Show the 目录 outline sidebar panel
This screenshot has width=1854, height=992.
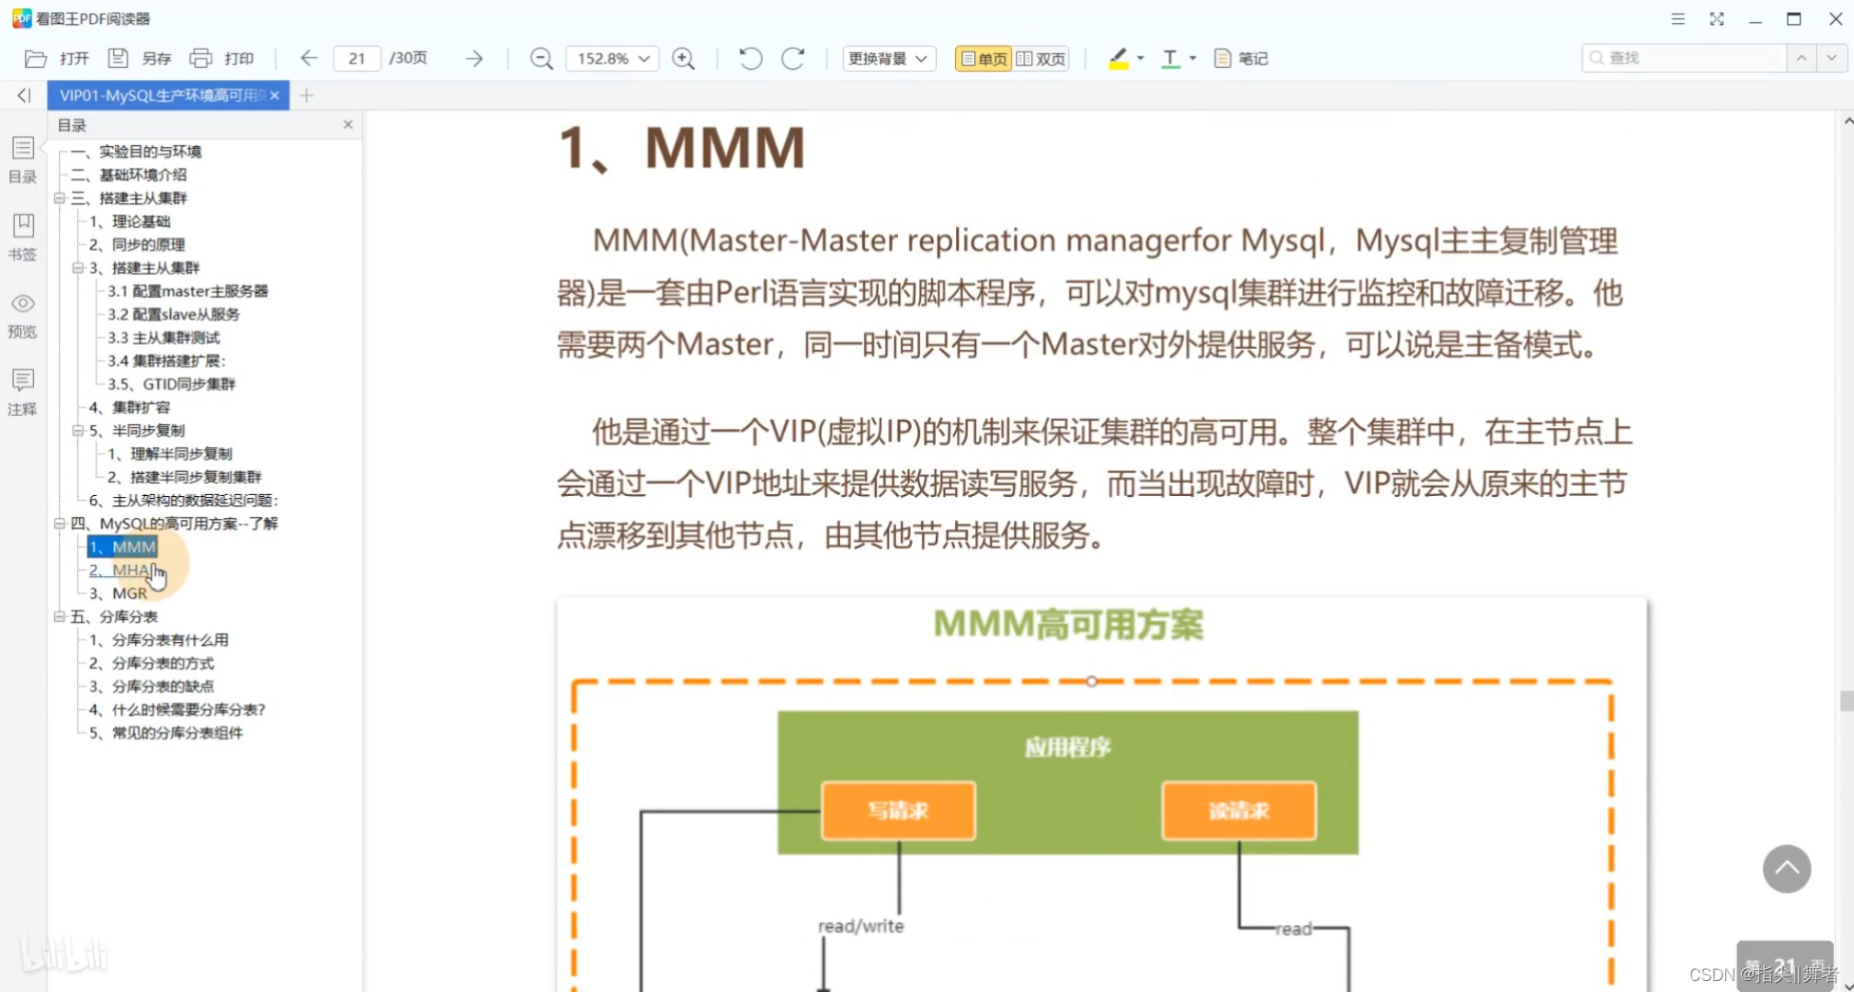tap(23, 161)
